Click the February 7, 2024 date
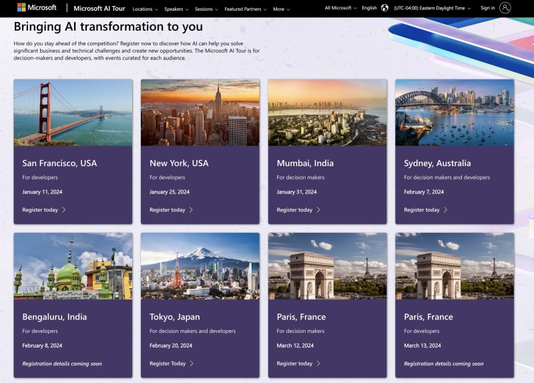 click(x=424, y=191)
